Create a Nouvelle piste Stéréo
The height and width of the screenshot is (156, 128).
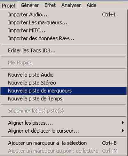pos(64,83)
